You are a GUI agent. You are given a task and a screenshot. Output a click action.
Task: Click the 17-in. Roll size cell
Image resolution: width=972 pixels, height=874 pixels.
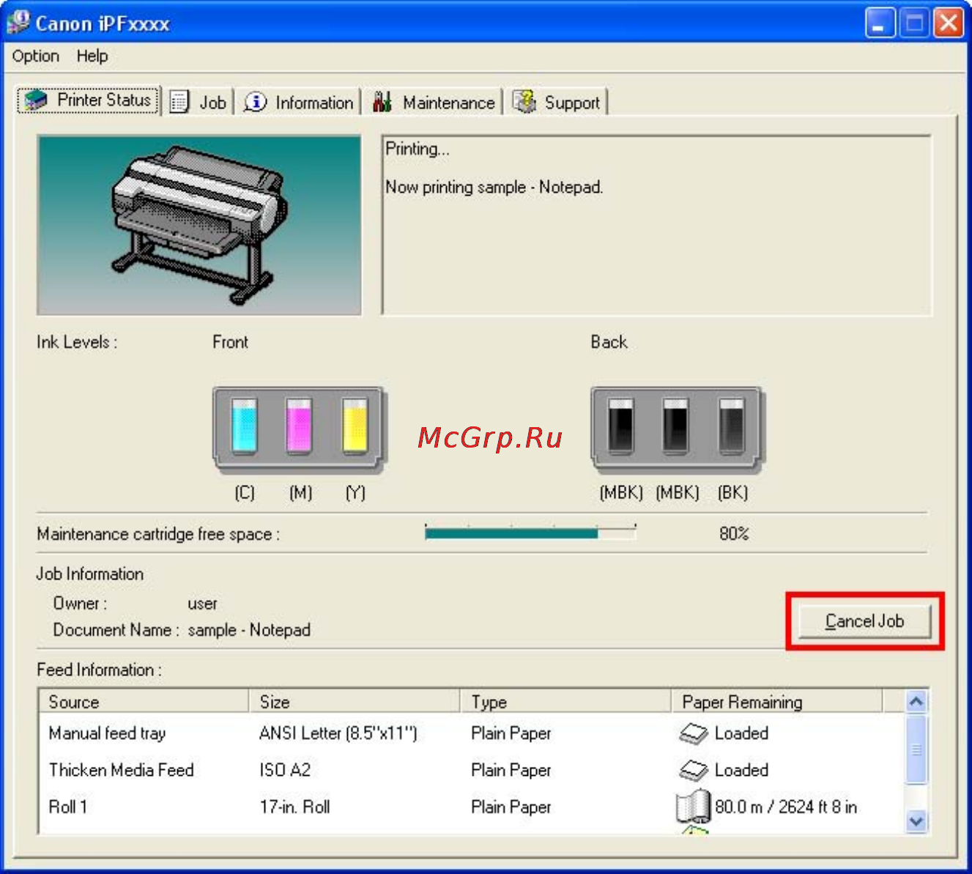[x=294, y=807]
